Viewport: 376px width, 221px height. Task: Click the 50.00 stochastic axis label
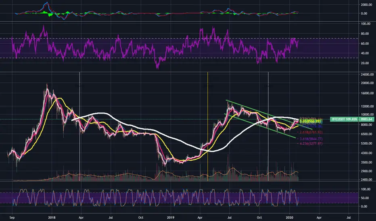coord(364,198)
